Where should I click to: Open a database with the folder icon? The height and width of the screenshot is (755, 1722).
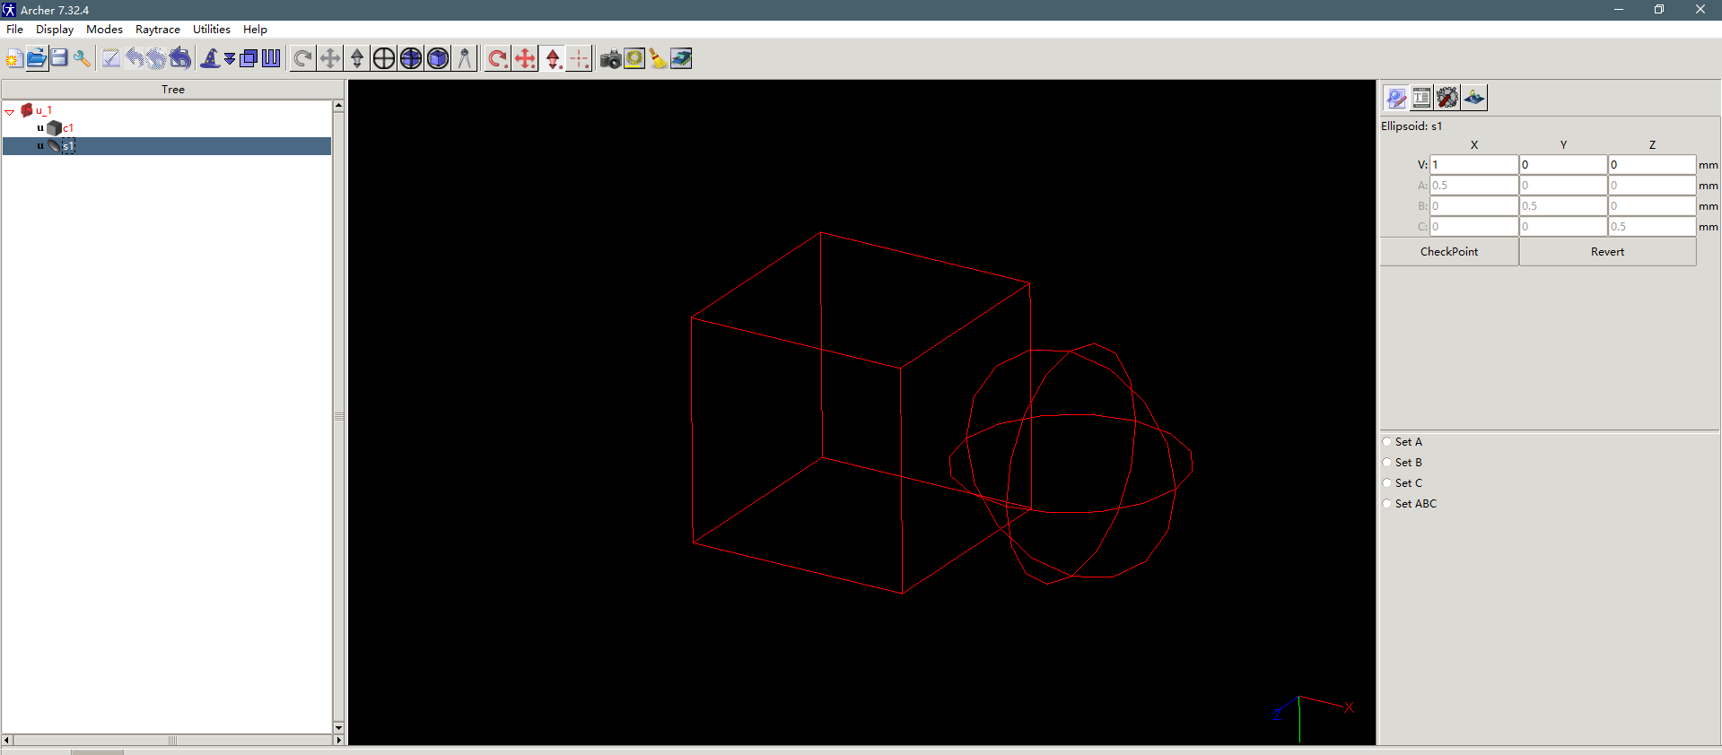(37, 59)
